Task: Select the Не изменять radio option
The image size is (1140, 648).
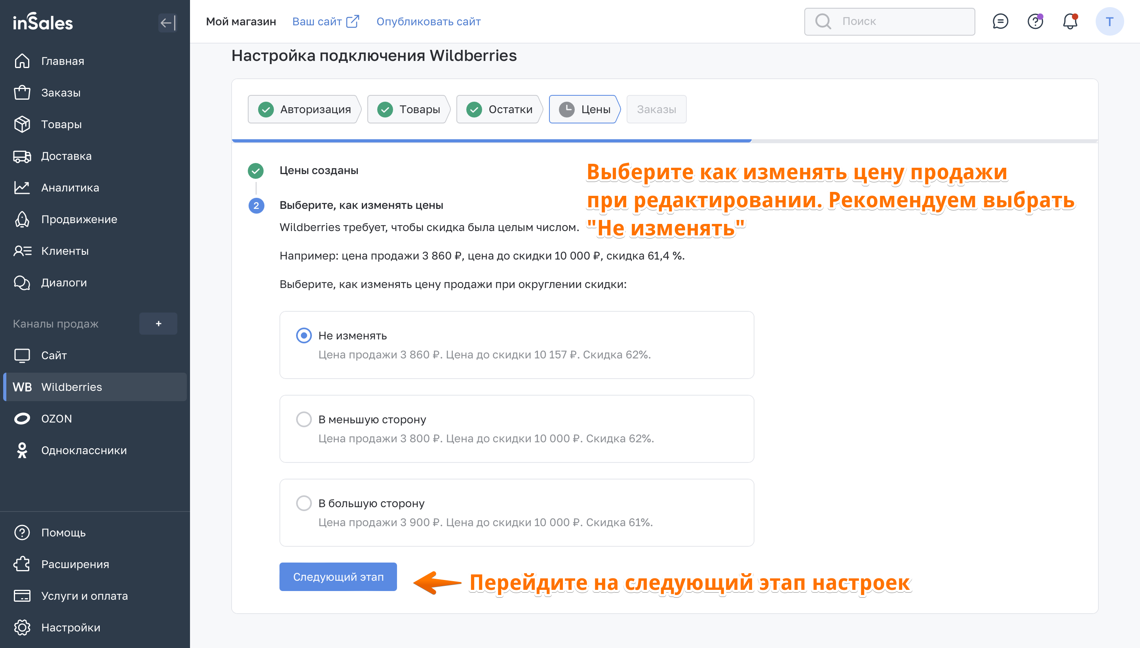Action: (x=304, y=335)
